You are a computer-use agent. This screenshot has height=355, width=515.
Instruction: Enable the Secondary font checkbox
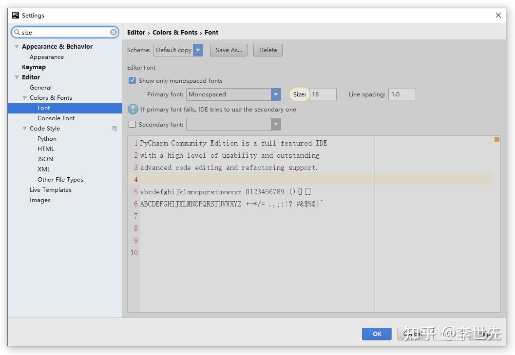click(133, 124)
